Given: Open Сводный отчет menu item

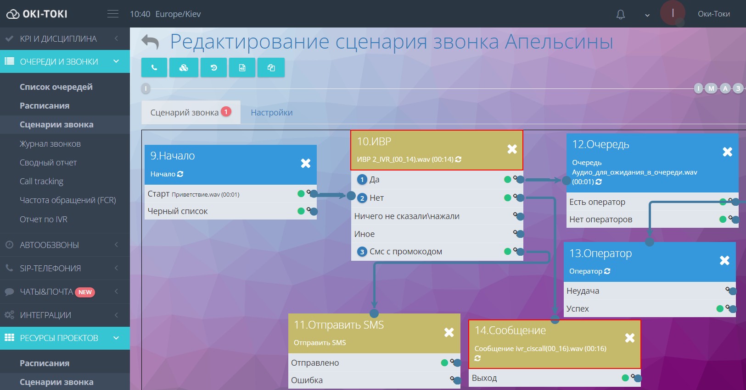Looking at the screenshot, I should pos(48,162).
